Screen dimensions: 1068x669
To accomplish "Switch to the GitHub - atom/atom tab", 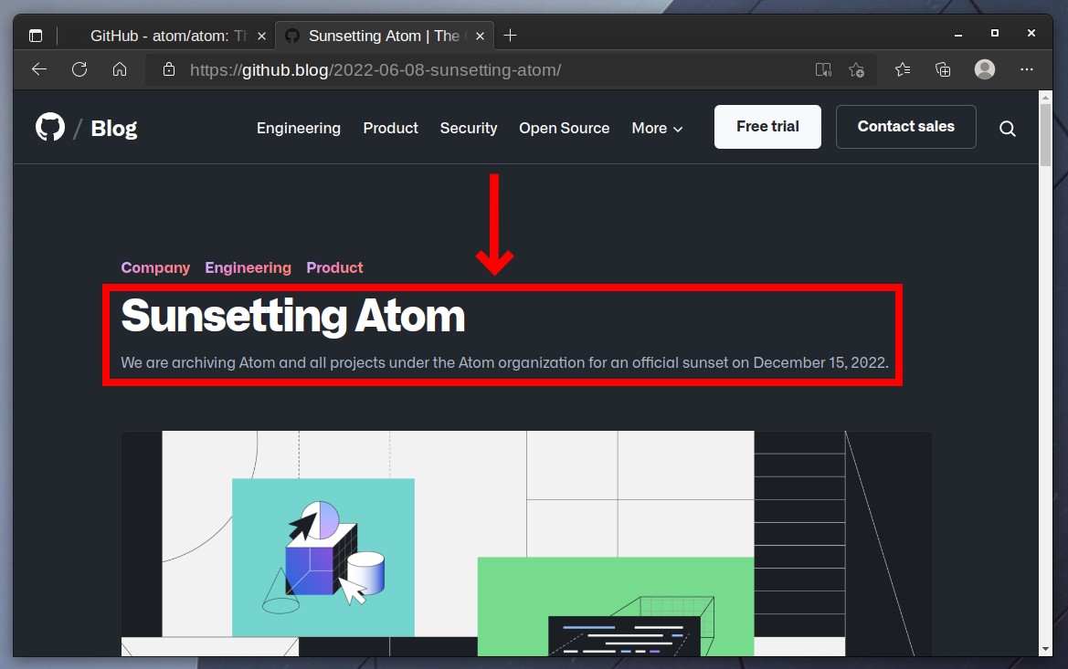I will [x=169, y=36].
